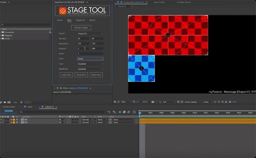The height and width of the screenshot is (158, 256).
Task: Create new composition icon in Project panel
Action: [x=9, y=102]
